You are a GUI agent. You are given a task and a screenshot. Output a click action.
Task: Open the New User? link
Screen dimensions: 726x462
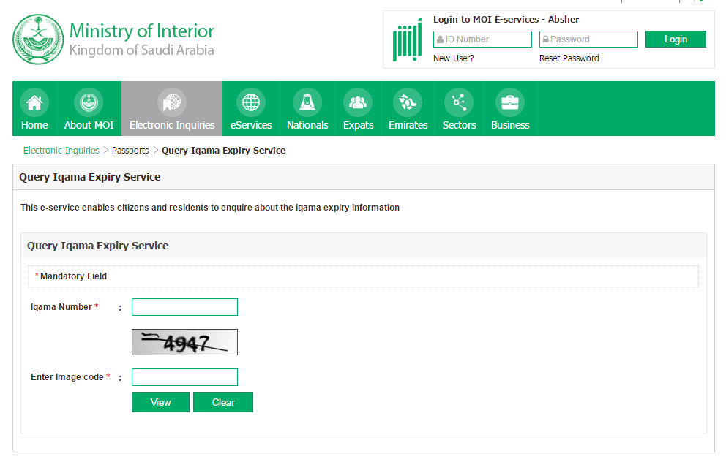453,58
